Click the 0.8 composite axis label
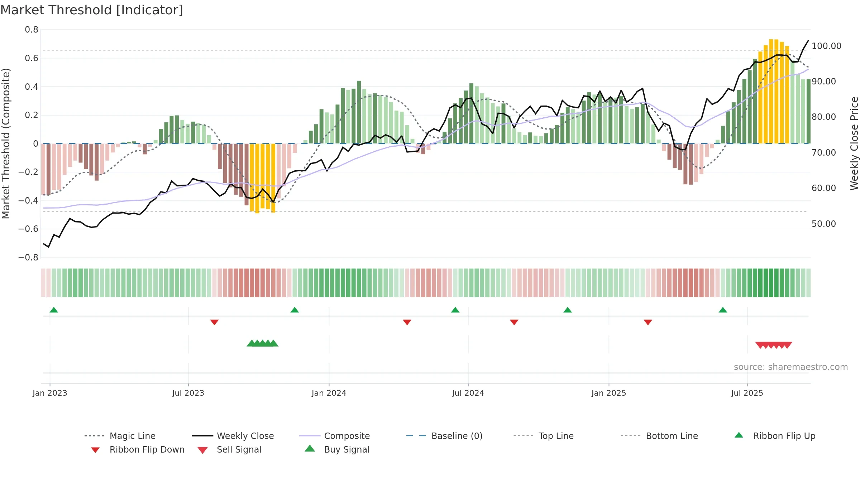The height and width of the screenshot is (483, 860). tap(32, 30)
